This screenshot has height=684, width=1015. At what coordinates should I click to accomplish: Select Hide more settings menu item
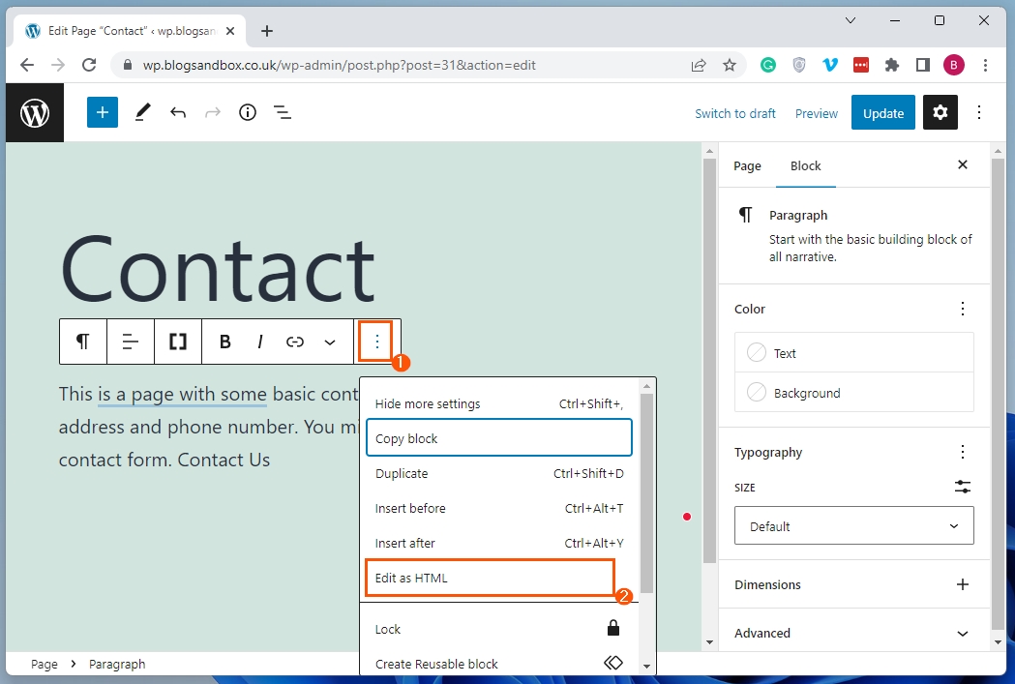(x=499, y=403)
